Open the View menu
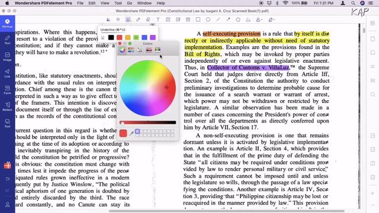Viewport: 379px width, 213px height. point(105,3)
